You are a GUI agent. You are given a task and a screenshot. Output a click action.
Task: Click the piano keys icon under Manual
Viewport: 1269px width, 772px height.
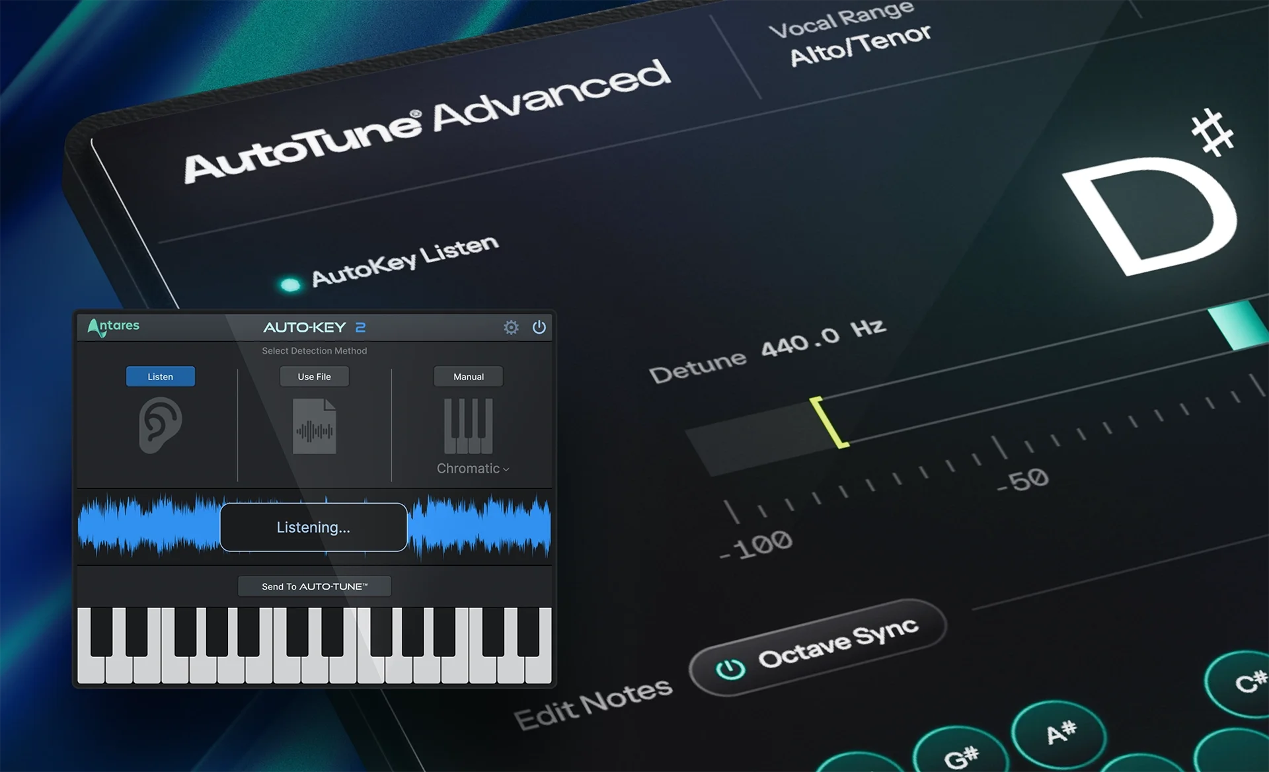tap(469, 426)
